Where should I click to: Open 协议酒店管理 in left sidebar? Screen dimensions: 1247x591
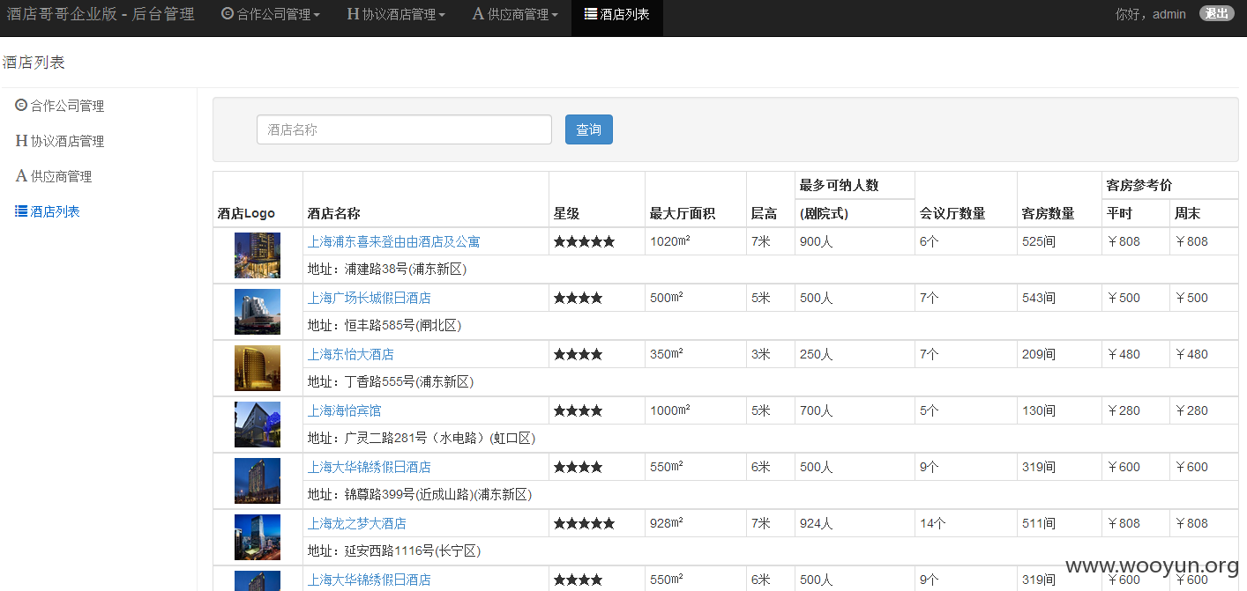[x=60, y=141]
